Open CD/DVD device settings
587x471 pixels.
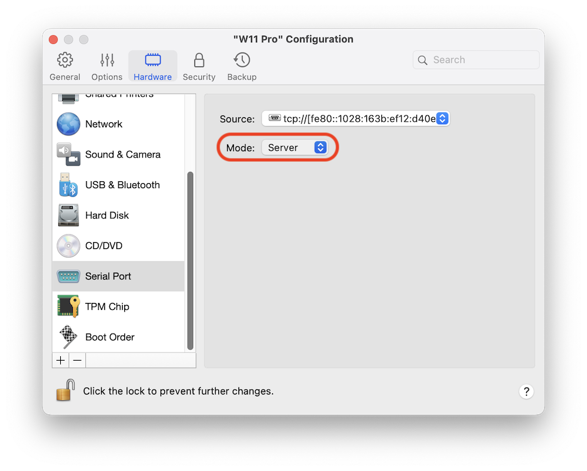tap(68, 245)
